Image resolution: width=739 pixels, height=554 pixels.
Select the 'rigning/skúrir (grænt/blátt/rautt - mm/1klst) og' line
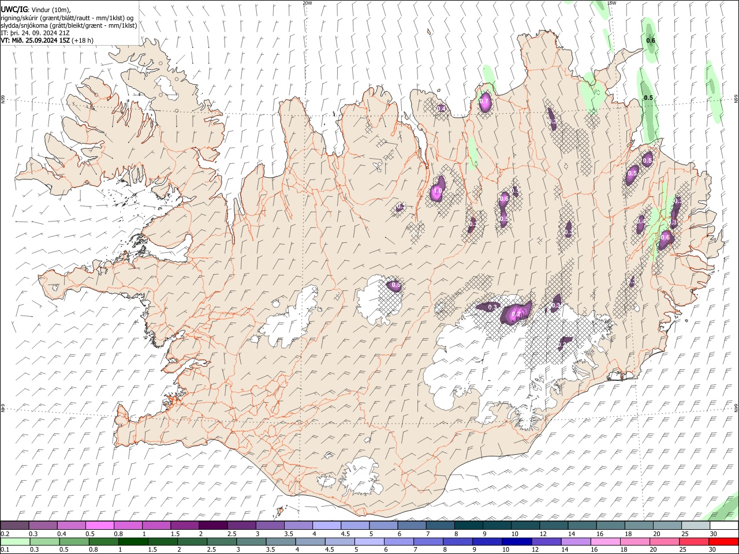pyautogui.click(x=67, y=18)
